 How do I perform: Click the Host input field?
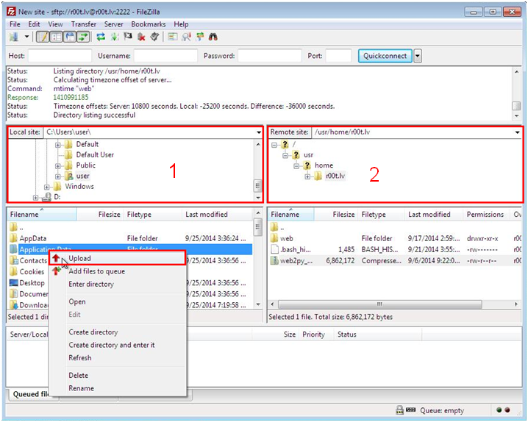(59, 56)
